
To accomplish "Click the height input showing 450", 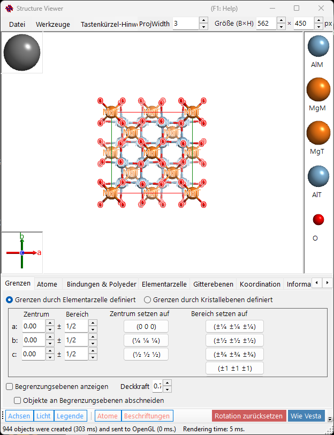I will [x=304, y=24].
